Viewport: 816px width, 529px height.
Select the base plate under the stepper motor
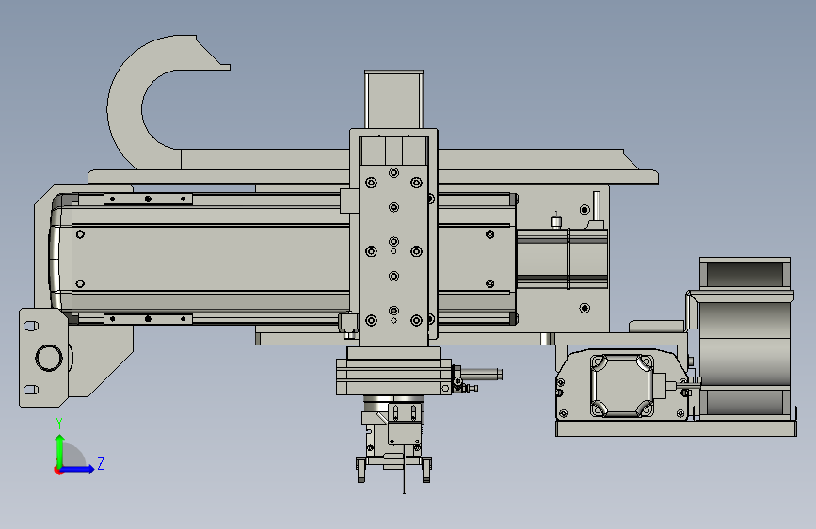(x=676, y=429)
